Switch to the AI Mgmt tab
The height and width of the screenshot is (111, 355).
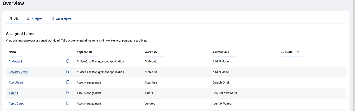pyautogui.click(x=35, y=19)
